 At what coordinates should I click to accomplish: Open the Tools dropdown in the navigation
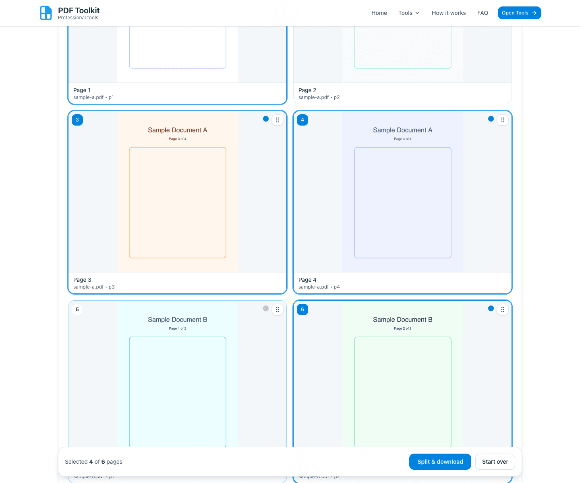tap(408, 12)
